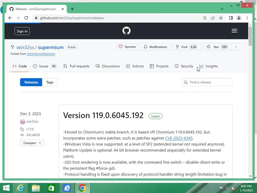Open the Insights tab
The height and width of the screenshot is (193, 257).
click(x=209, y=66)
